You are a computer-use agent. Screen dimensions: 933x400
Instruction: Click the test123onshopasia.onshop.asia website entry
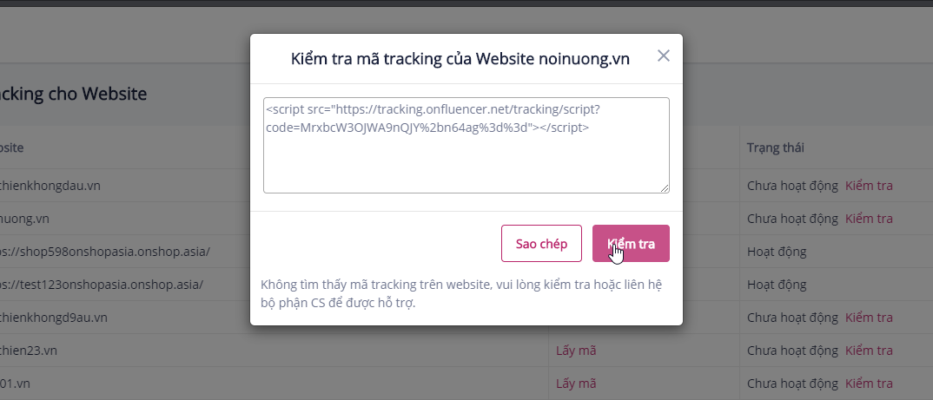(x=101, y=284)
